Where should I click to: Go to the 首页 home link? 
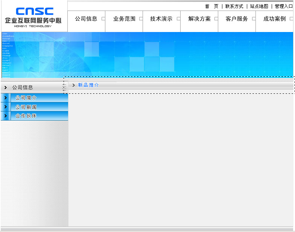coord(211,6)
